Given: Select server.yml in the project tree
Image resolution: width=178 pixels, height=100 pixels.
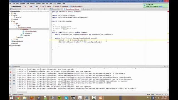Looking at the screenshot, I should (x=18, y=17).
